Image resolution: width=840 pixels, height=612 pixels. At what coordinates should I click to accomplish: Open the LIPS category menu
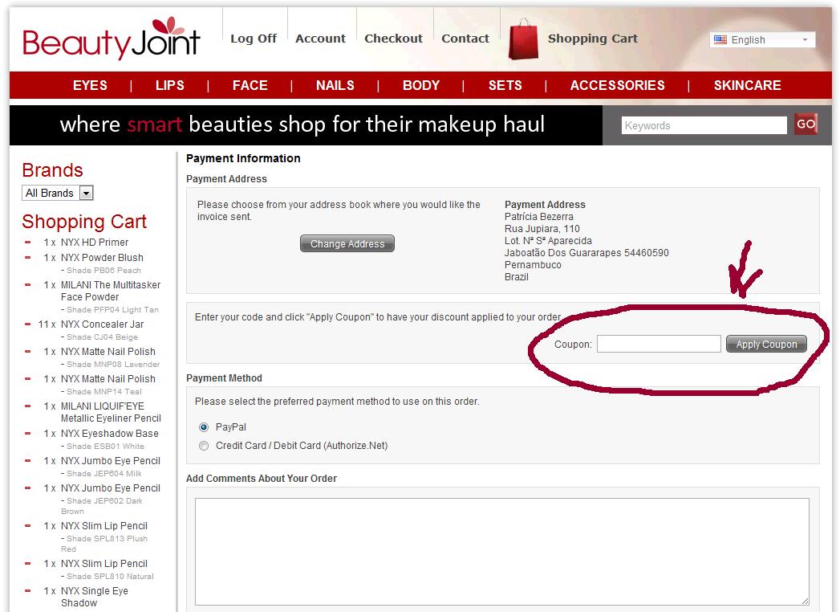[170, 85]
